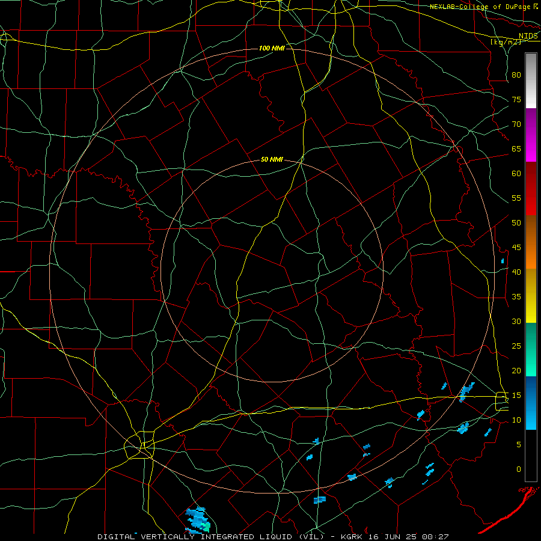
Task: Select the 15 value on the VIL scale
Action: 516,396
